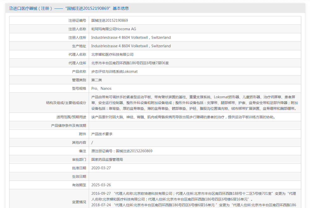Image resolution: width=310 pixels, height=208 pixels.
Task: Click registration number value 国械注进20152190869
Action: (109, 20)
